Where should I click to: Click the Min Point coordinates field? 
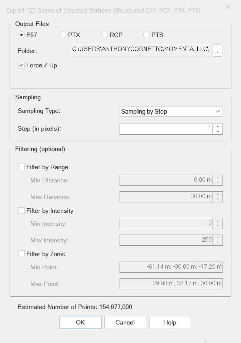[171, 267]
